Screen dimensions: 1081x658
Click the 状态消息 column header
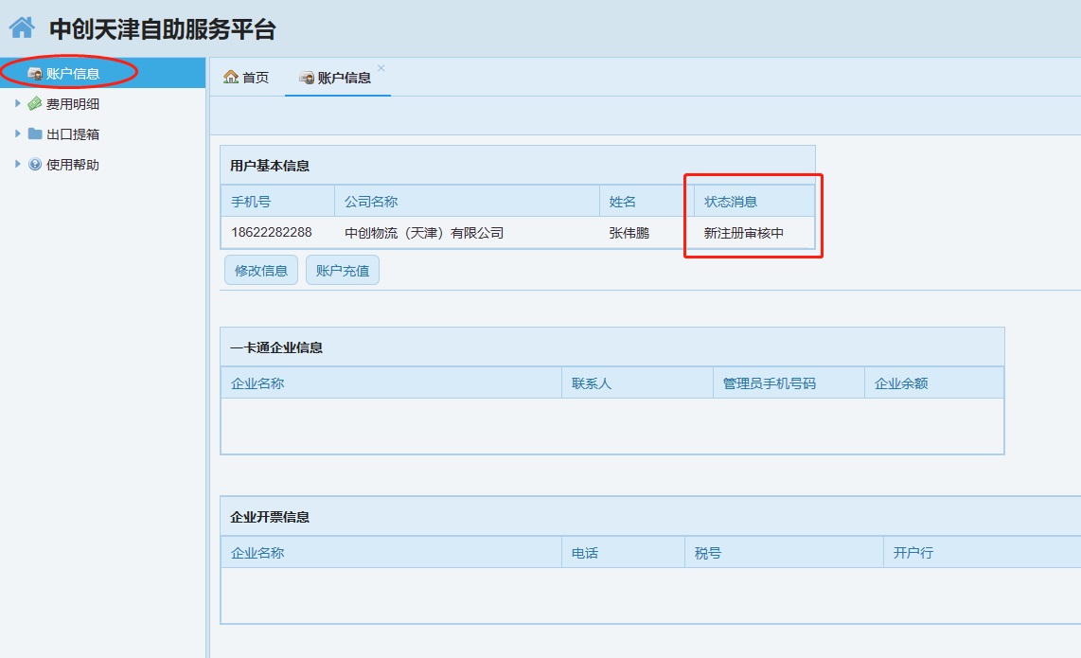pos(731,202)
